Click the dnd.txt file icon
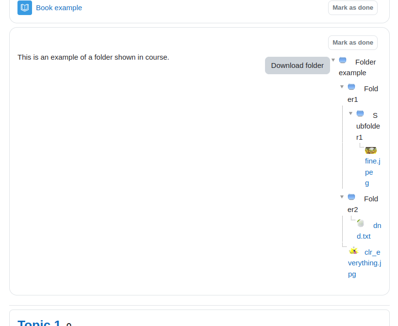This screenshot has width=398, height=326. pyautogui.click(x=361, y=223)
